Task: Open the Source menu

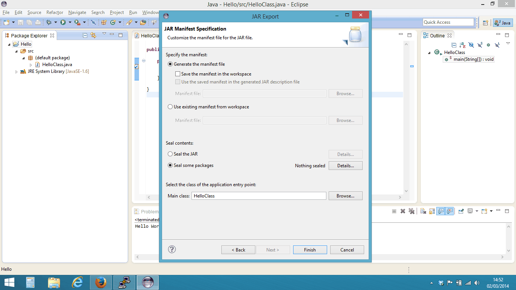Action: [x=34, y=12]
